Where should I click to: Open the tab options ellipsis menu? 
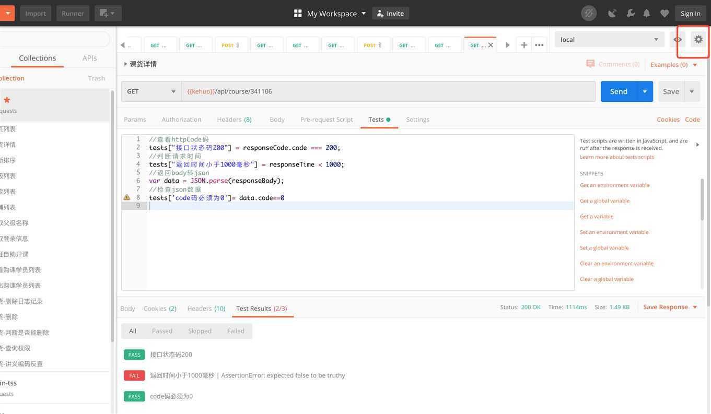[x=539, y=45]
